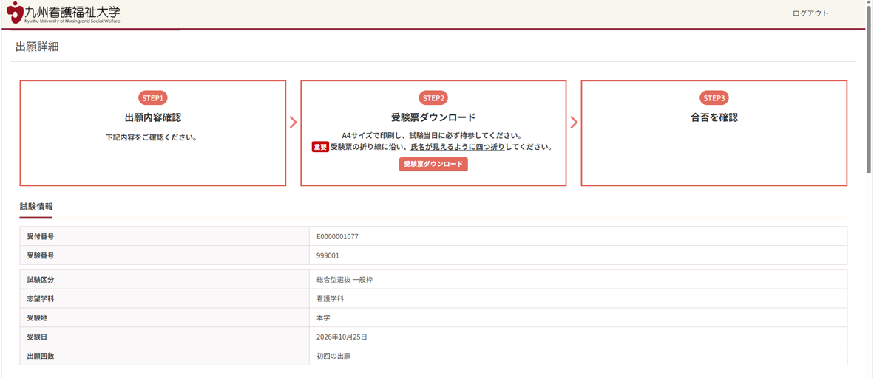This screenshot has width=874, height=378.
Task: Click the chevron arrow between STEP1 and STEP2
Action: [x=294, y=123]
